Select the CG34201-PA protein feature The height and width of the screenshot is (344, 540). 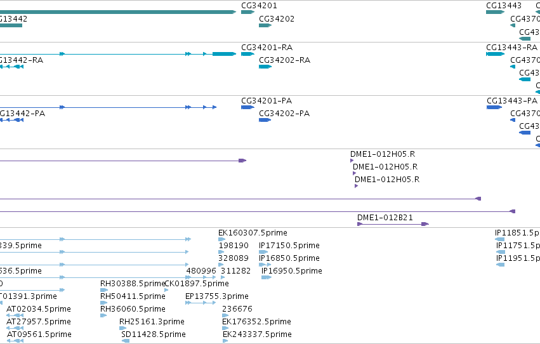[247, 107]
